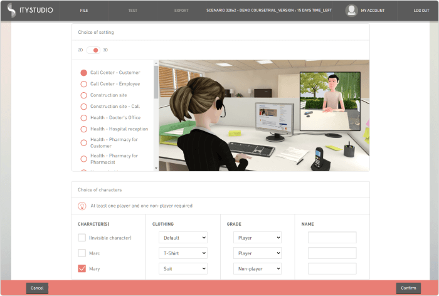Click settings list scroll-down arrow
439x296 pixels.
[x=156, y=168]
